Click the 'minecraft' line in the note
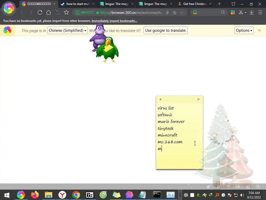 [x=168, y=135]
